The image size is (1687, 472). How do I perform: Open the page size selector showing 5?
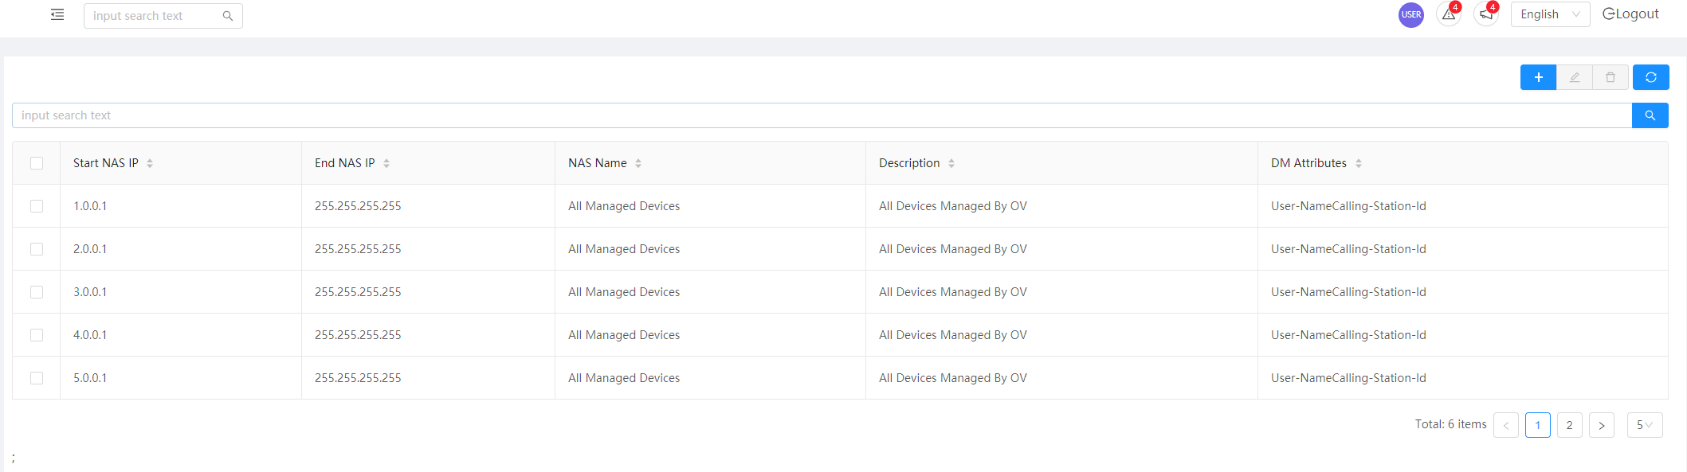point(1645,425)
